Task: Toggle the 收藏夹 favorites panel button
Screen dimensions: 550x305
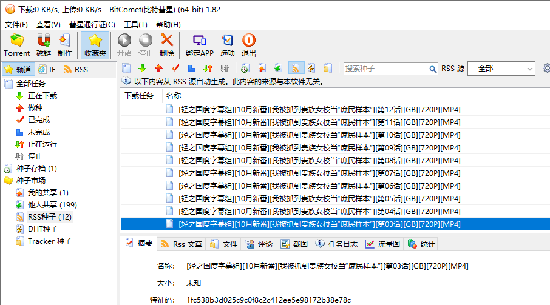Action: pos(95,45)
